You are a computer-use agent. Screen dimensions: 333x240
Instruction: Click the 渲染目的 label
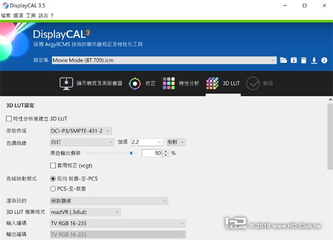(x=16, y=201)
